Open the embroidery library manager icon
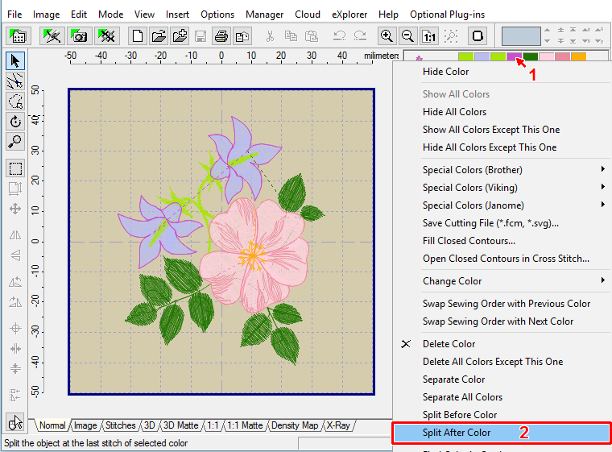This screenshot has width=612, height=452. tap(17, 36)
